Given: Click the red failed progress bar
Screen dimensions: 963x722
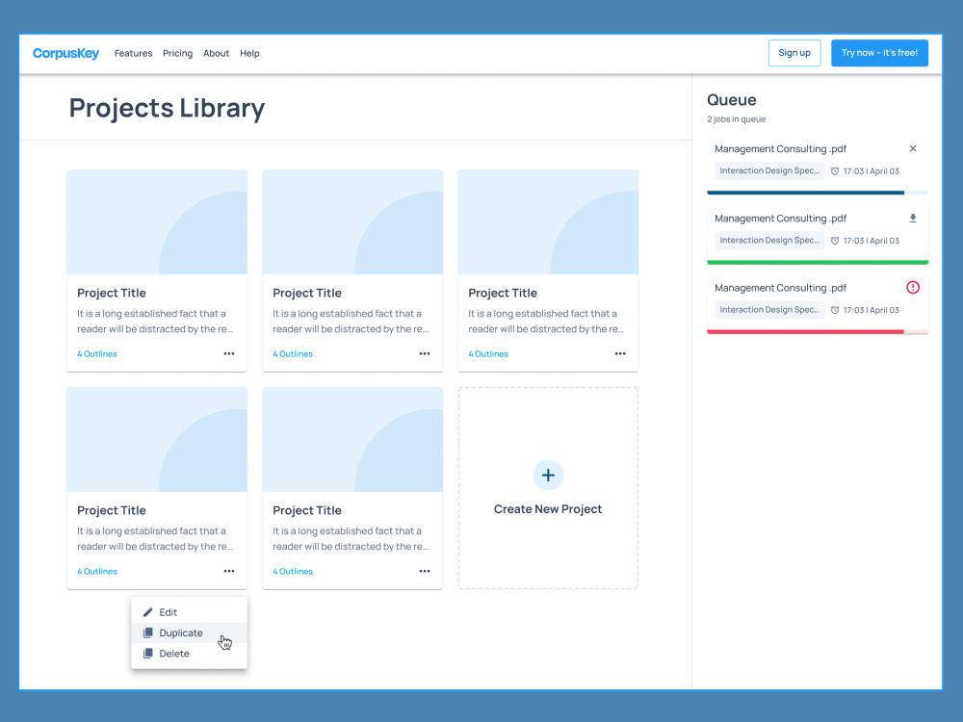Looking at the screenshot, I should (818, 331).
